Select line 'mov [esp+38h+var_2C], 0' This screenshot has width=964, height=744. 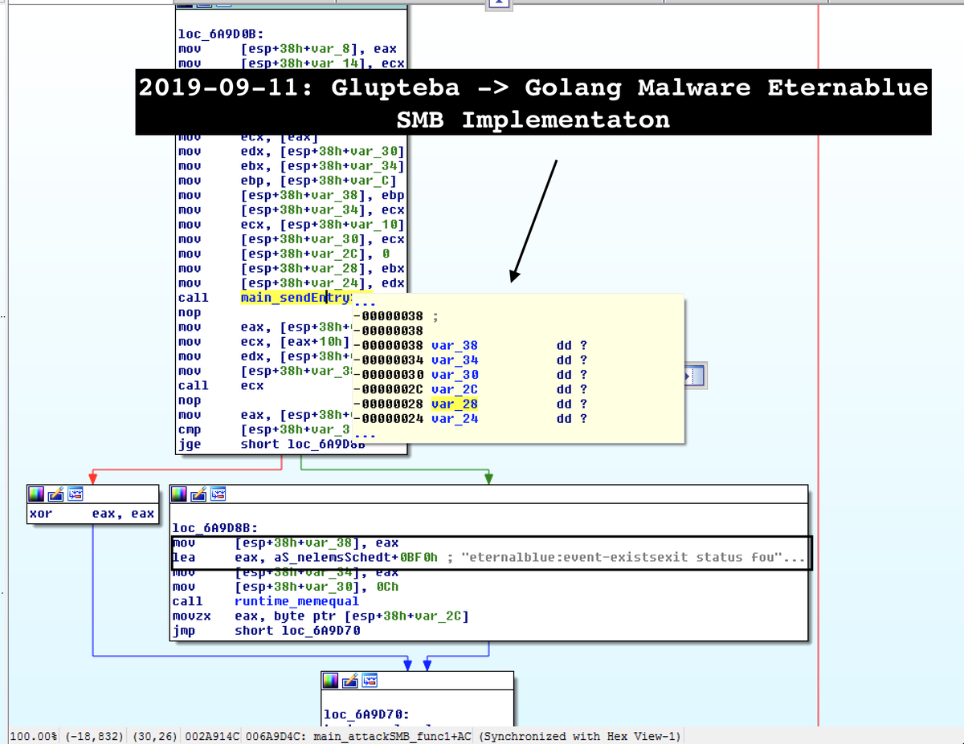(284, 254)
